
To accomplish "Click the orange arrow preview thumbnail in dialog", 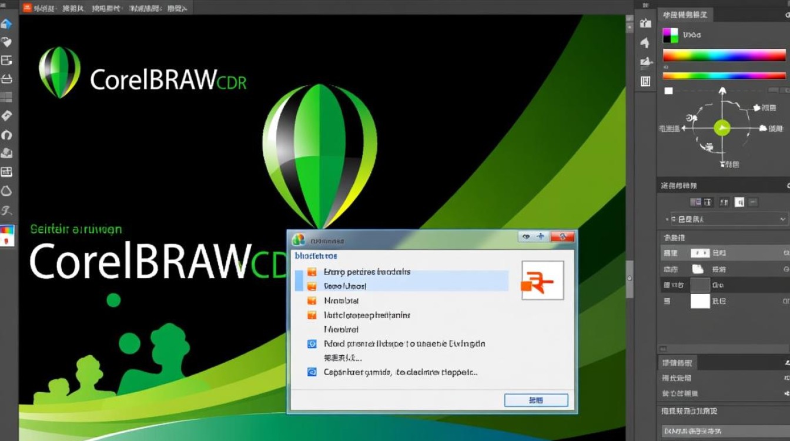I will tap(543, 281).
